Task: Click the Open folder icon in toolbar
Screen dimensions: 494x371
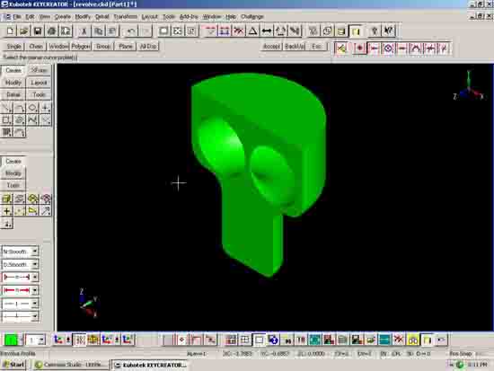Action: click(23, 31)
